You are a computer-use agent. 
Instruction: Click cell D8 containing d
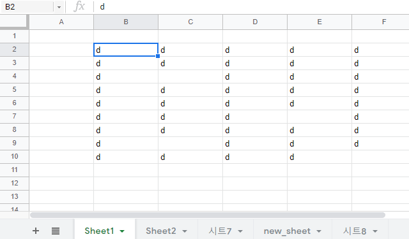tap(255, 130)
